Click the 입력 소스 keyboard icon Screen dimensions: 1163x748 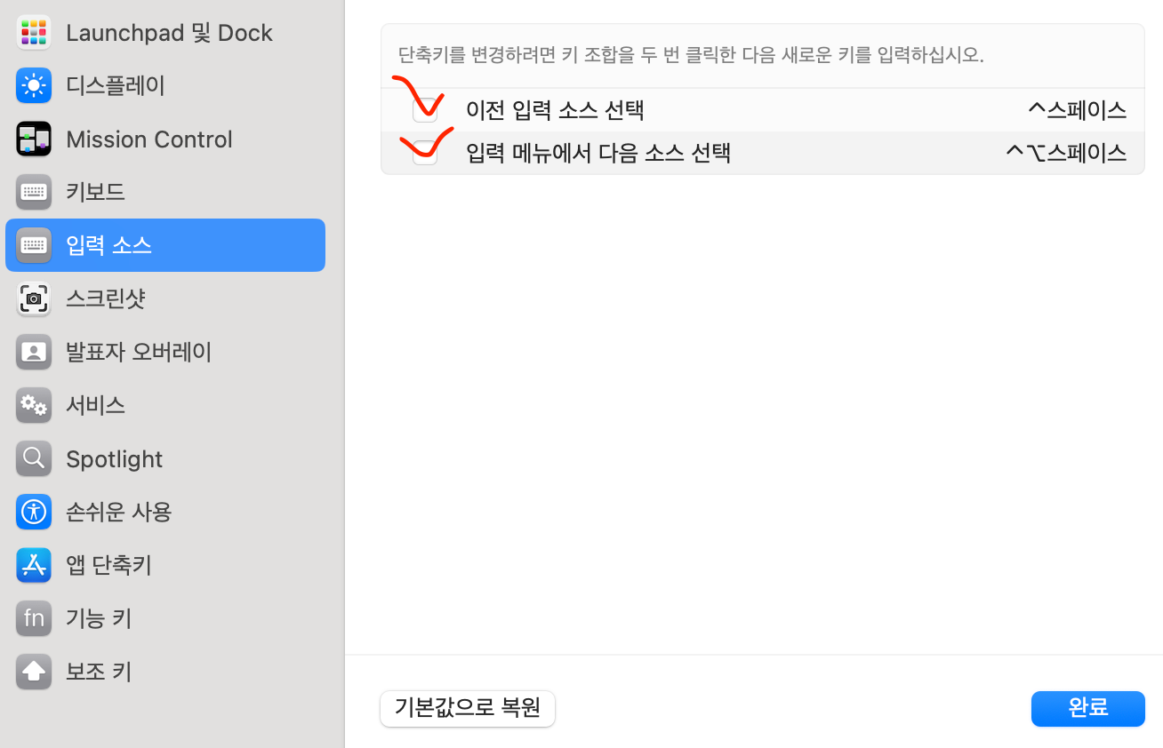click(x=34, y=245)
